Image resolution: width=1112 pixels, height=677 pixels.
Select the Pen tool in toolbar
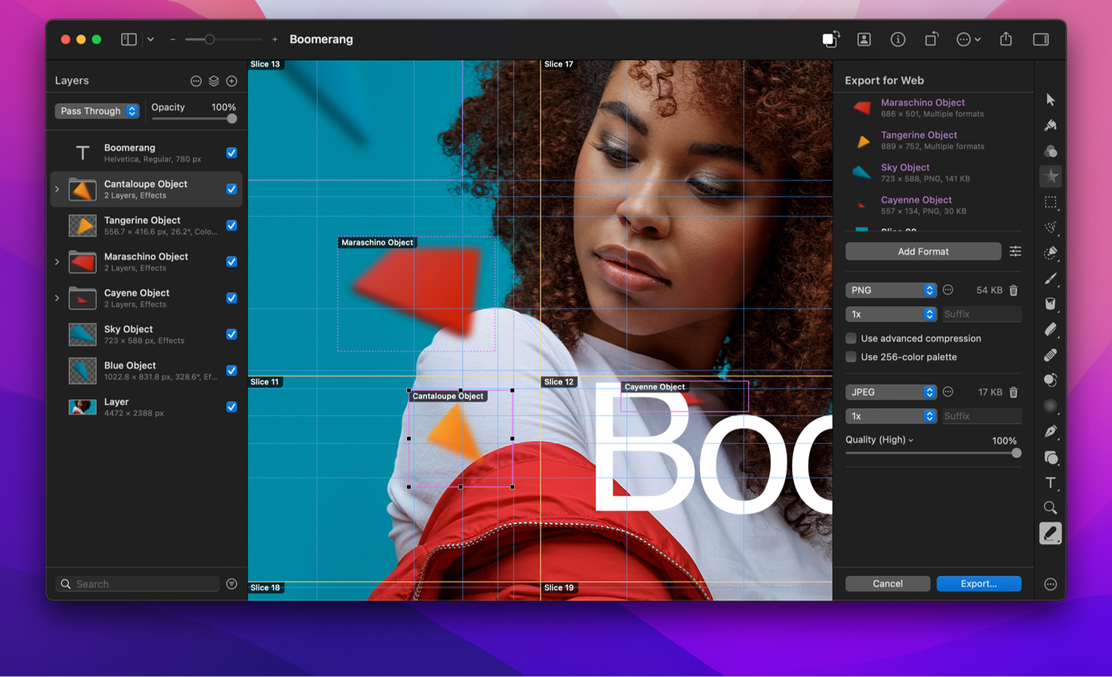1050,431
